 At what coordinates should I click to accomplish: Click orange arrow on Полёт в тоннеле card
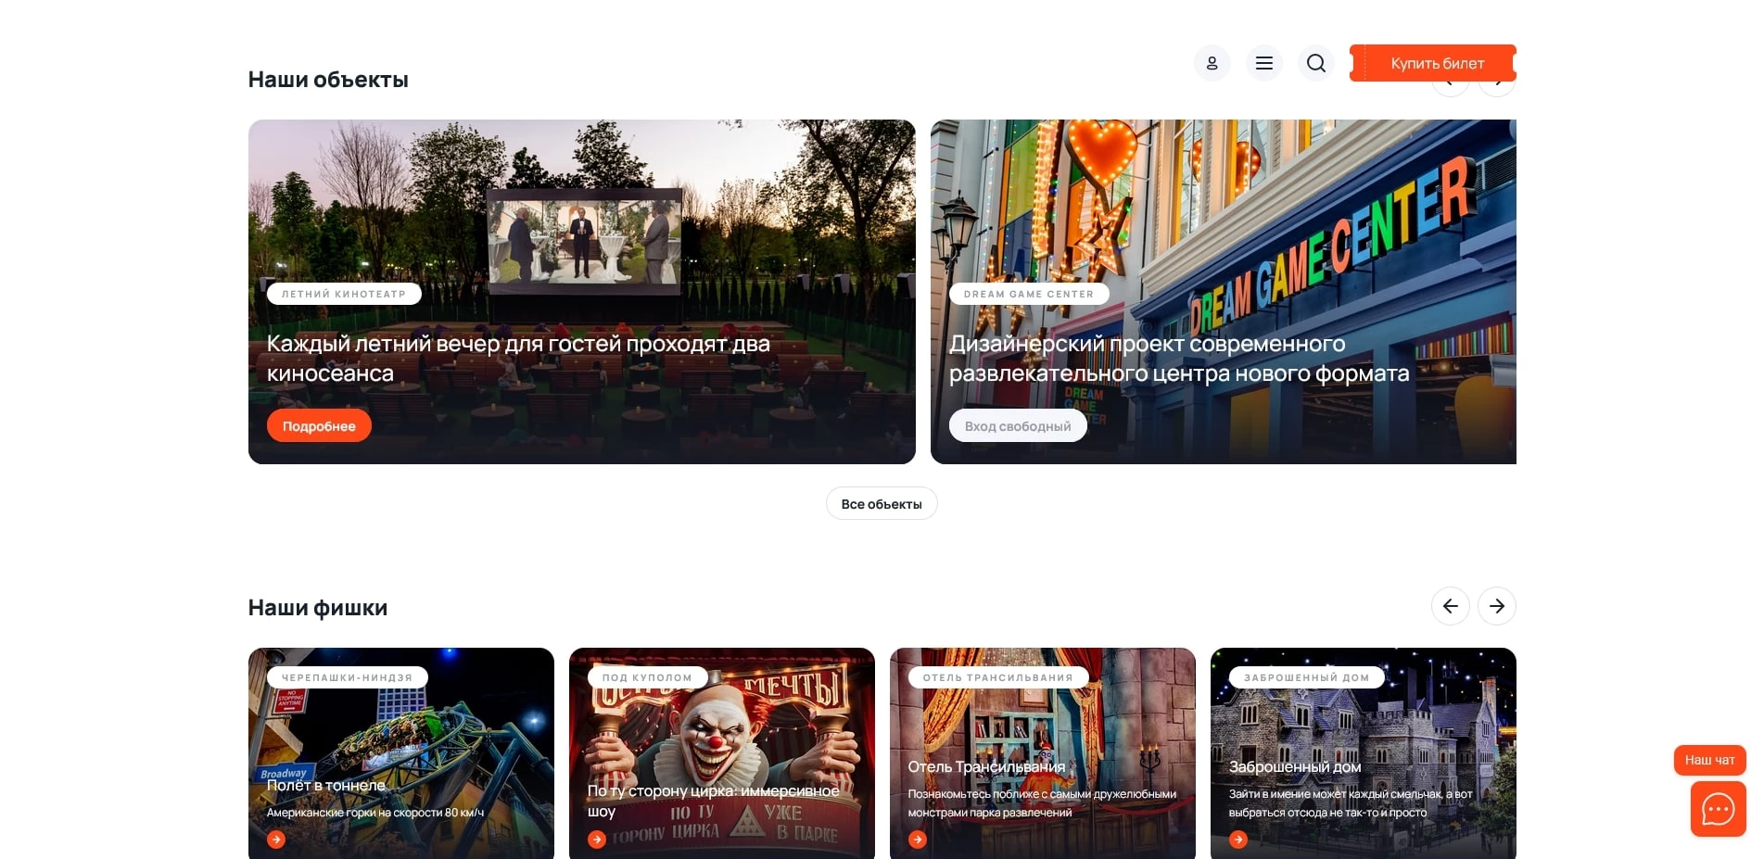pyautogui.click(x=276, y=840)
